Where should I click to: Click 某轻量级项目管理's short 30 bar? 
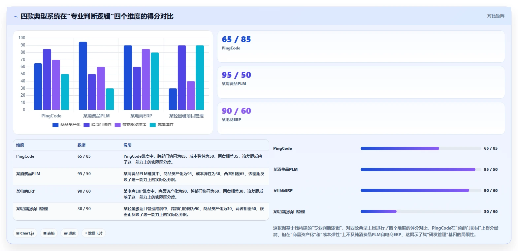point(173,99)
